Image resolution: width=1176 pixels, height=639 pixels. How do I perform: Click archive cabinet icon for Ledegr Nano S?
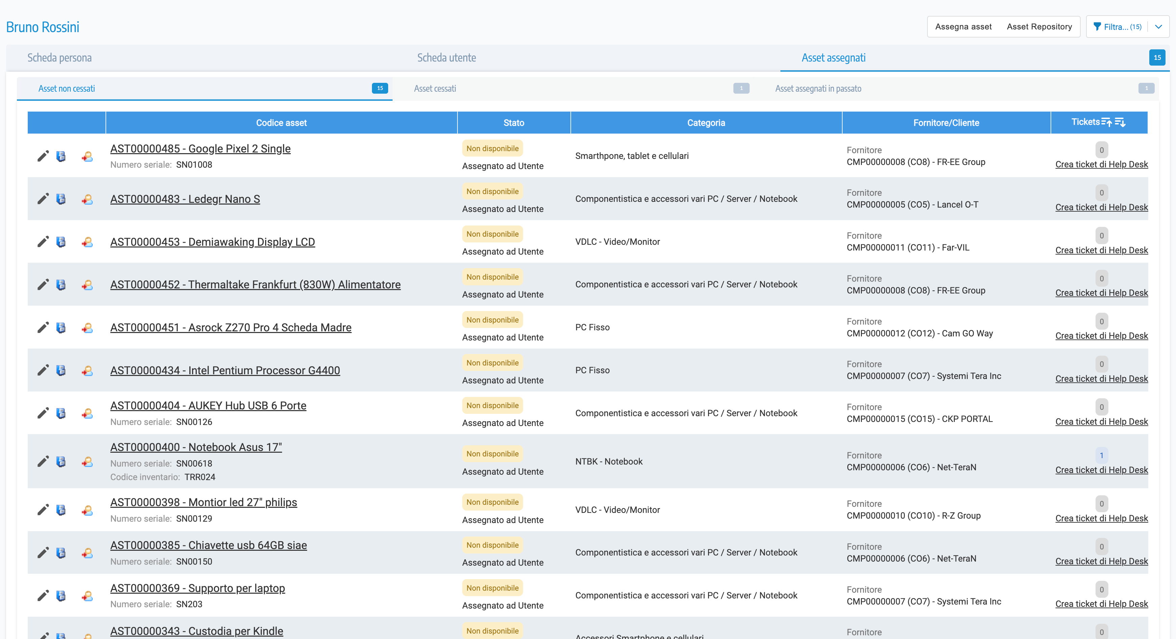click(61, 199)
